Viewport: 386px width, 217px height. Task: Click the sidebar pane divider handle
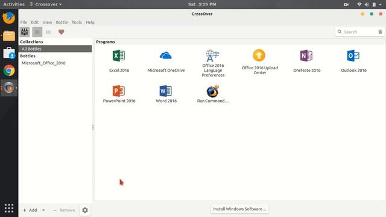click(x=93, y=127)
